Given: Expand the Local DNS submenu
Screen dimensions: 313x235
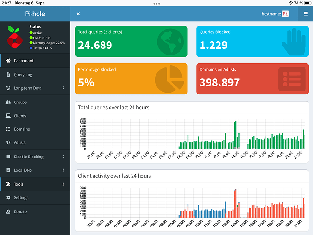Looking at the screenshot, I should coord(63,170).
